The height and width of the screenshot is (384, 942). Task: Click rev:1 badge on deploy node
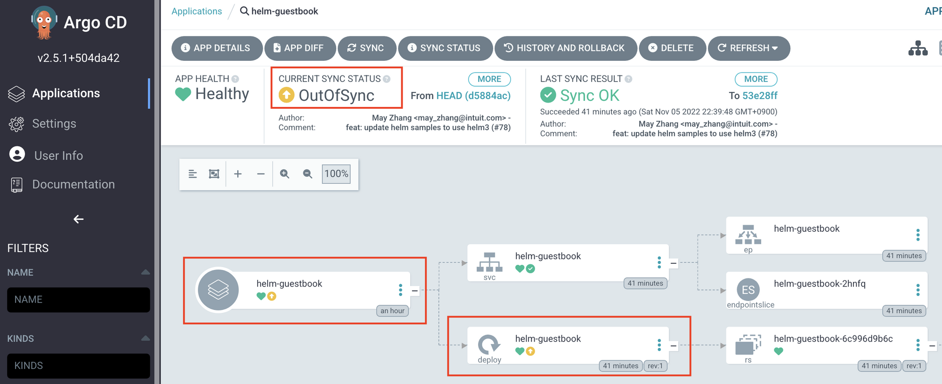click(x=655, y=366)
